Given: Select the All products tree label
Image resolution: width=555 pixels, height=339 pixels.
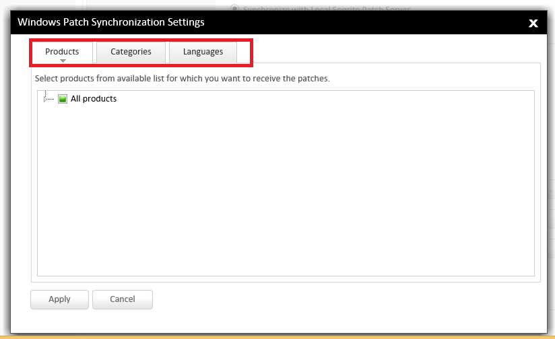Looking at the screenshot, I should click(x=94, y=99).
